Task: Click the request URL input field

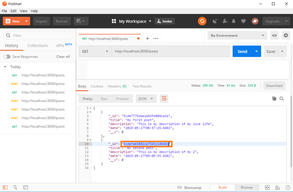Action: [x=171, y=51]
